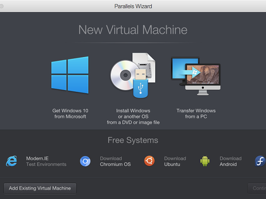The height and width of the screenshot is (199, 266).
Task: Click 'Download Android' text
Action: pos(231,161)
